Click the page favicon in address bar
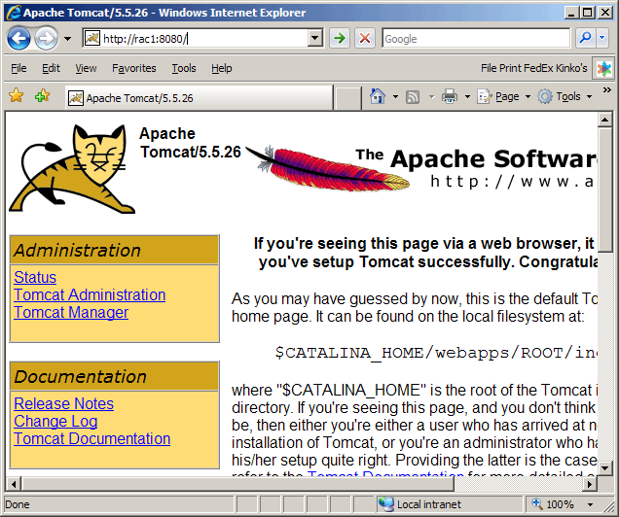Viewport: 619px width, 517px height. [92, 38]
